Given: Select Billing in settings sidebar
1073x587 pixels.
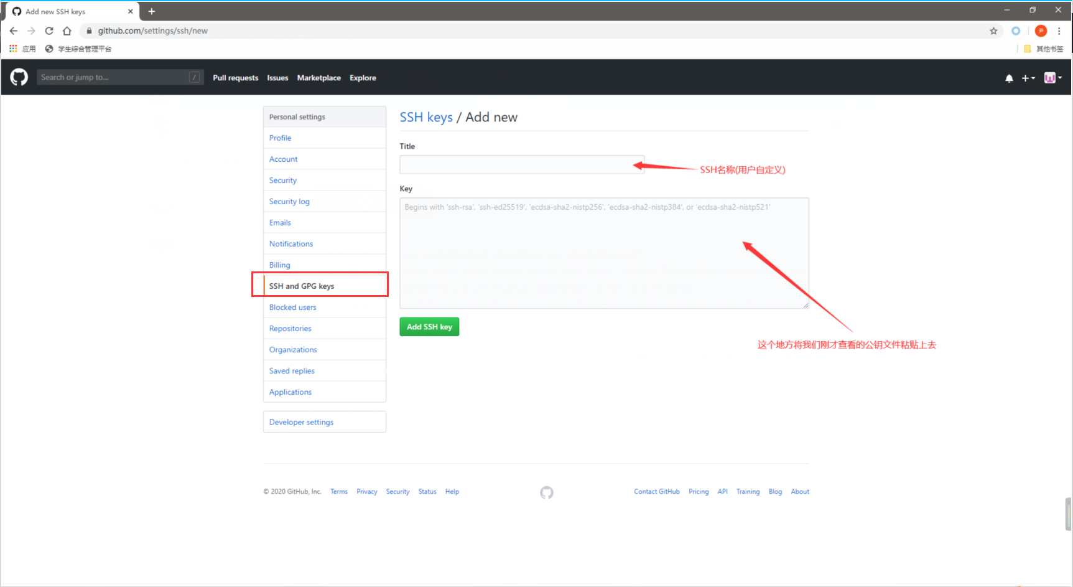Looking at the screenshot, I should click(x=325, y=265).
